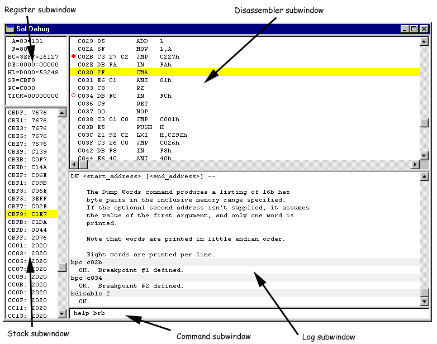Maximize the Sol Debug window
Image resolution: width=437 pixels, height=344 pixels.
[x=414, y=29]
